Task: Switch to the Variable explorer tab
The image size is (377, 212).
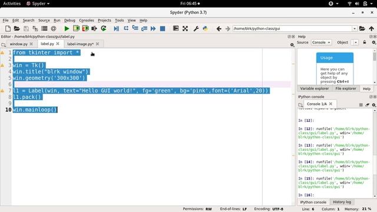Action: click(x=314, y=88)
